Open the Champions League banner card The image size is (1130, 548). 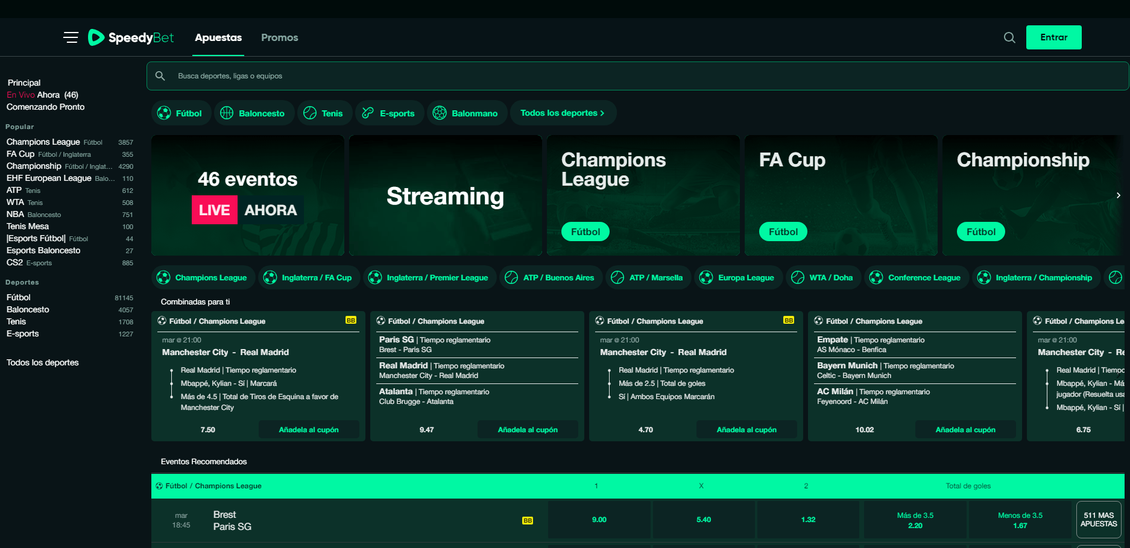point(643,195)
